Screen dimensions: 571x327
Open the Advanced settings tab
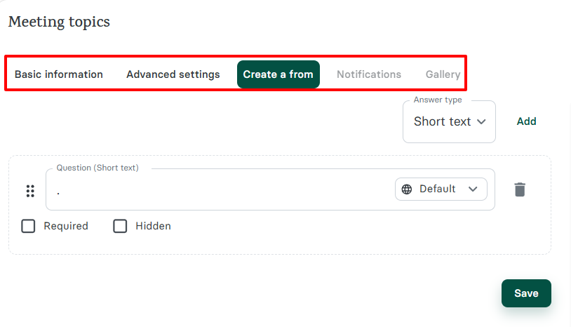coord(173,74)
